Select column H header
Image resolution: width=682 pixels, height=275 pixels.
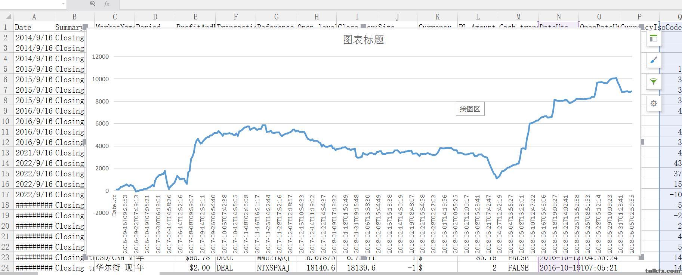pos(316,16)
